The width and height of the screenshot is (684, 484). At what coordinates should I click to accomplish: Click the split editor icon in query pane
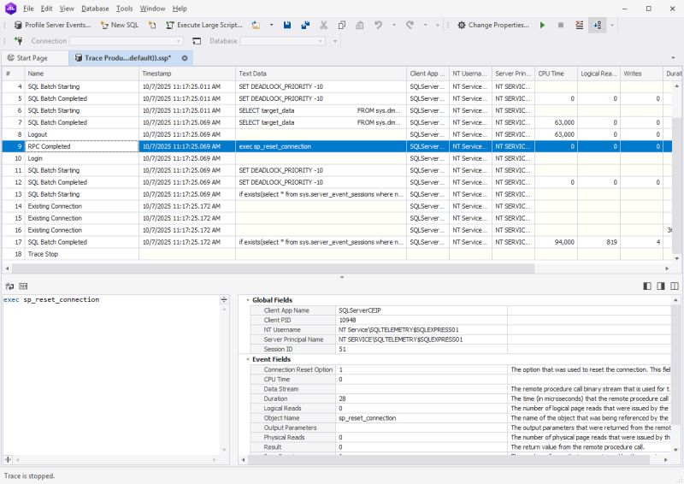(224, 300)
